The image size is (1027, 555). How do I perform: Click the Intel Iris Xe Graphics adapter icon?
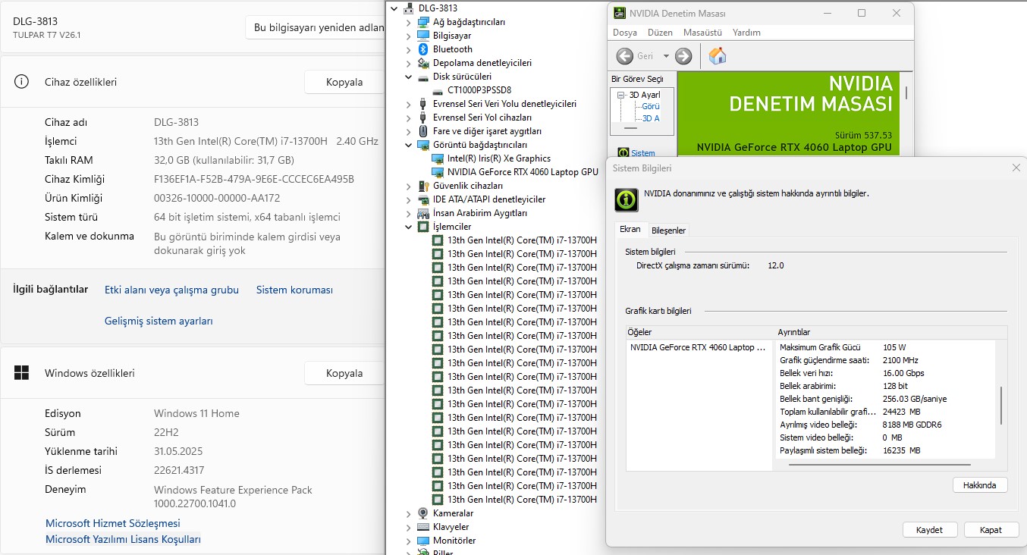[438, 158]
